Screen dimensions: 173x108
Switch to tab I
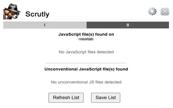click(x=45, y=25)
